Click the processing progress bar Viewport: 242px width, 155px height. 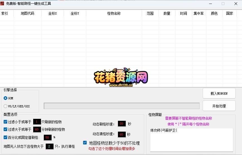[x=122, y=106]
